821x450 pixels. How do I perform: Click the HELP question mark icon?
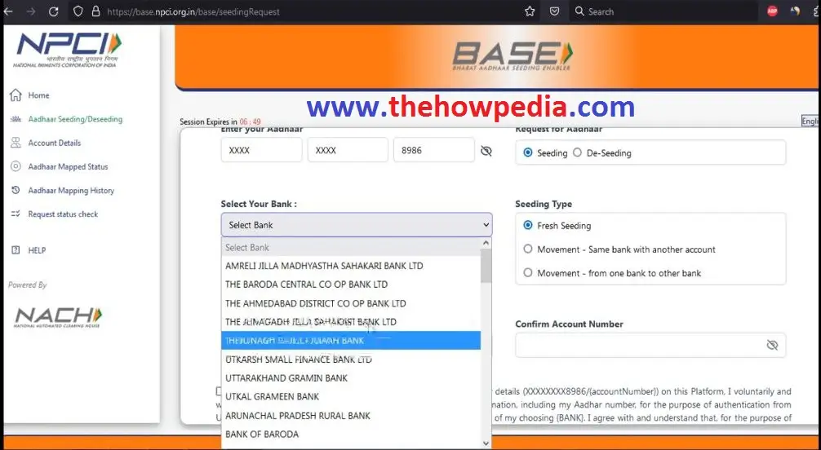tap(16, 250)
